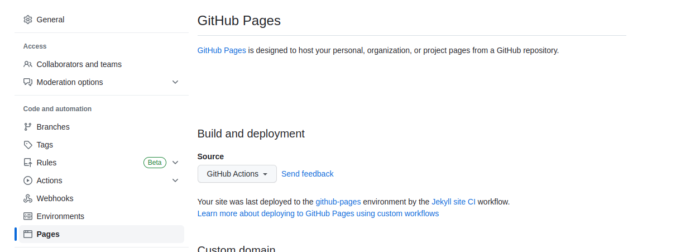Click the Tags label icon

[x=28, y=145]
